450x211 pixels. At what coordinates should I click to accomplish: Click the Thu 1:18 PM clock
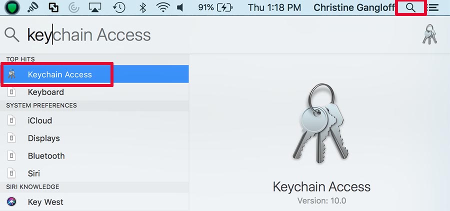tap(275, 8)
